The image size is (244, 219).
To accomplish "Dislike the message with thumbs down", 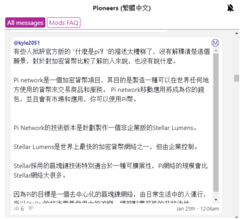I will (31, 208).
